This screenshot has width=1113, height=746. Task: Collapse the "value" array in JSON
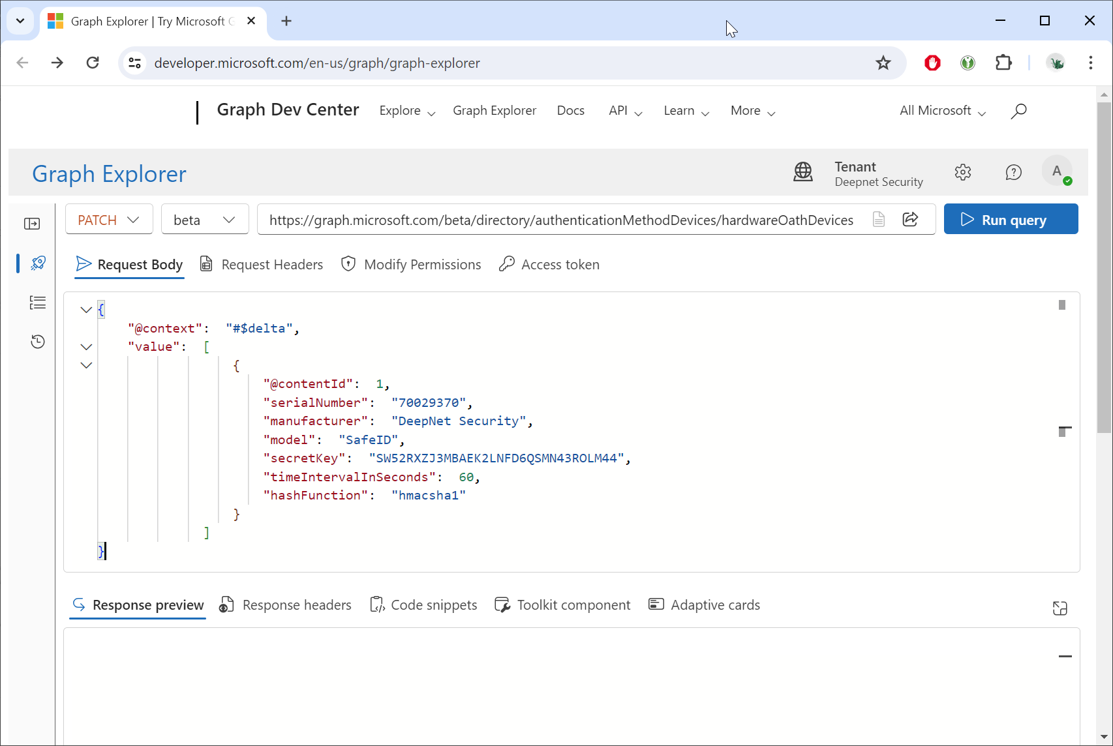click(x=86, y=347)
